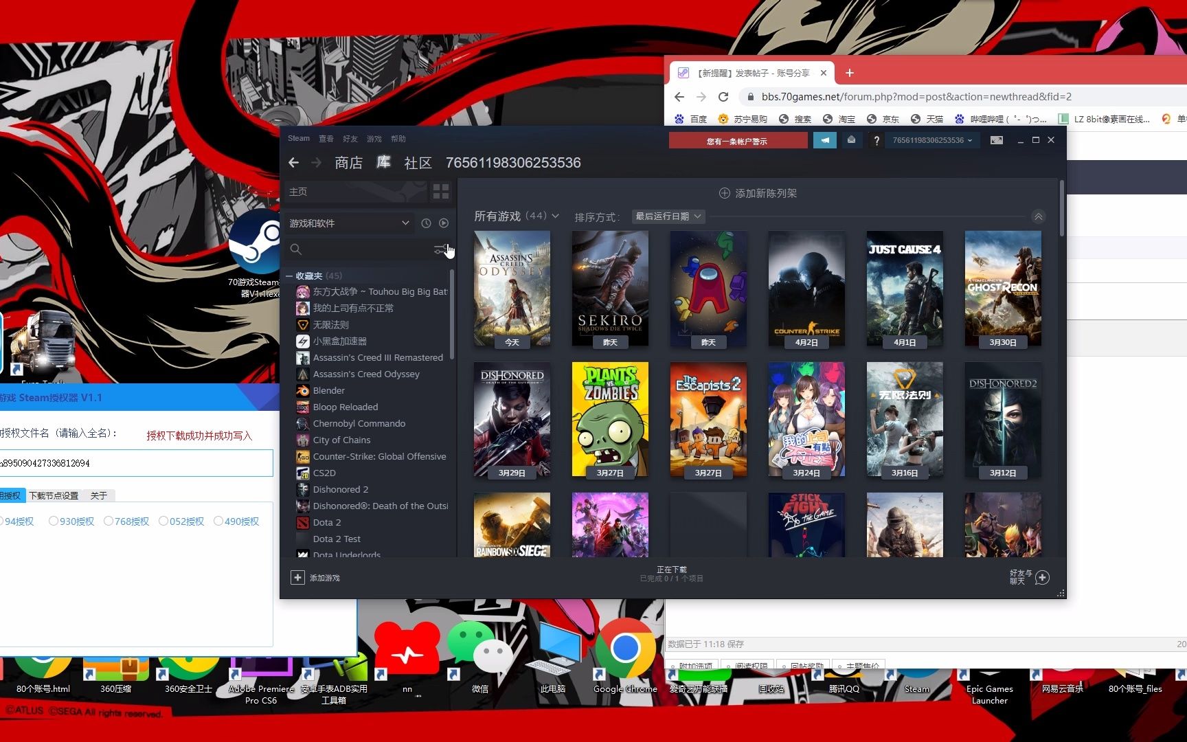Click Steam's forward navigation arrow
Screen dimensions: 1187x742
317,163
